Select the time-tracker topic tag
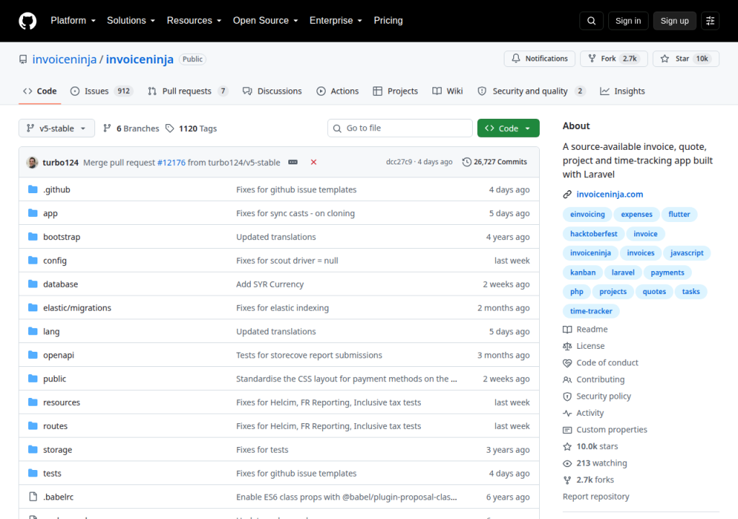Screen dimensions: 738x519 coord(591,311)
